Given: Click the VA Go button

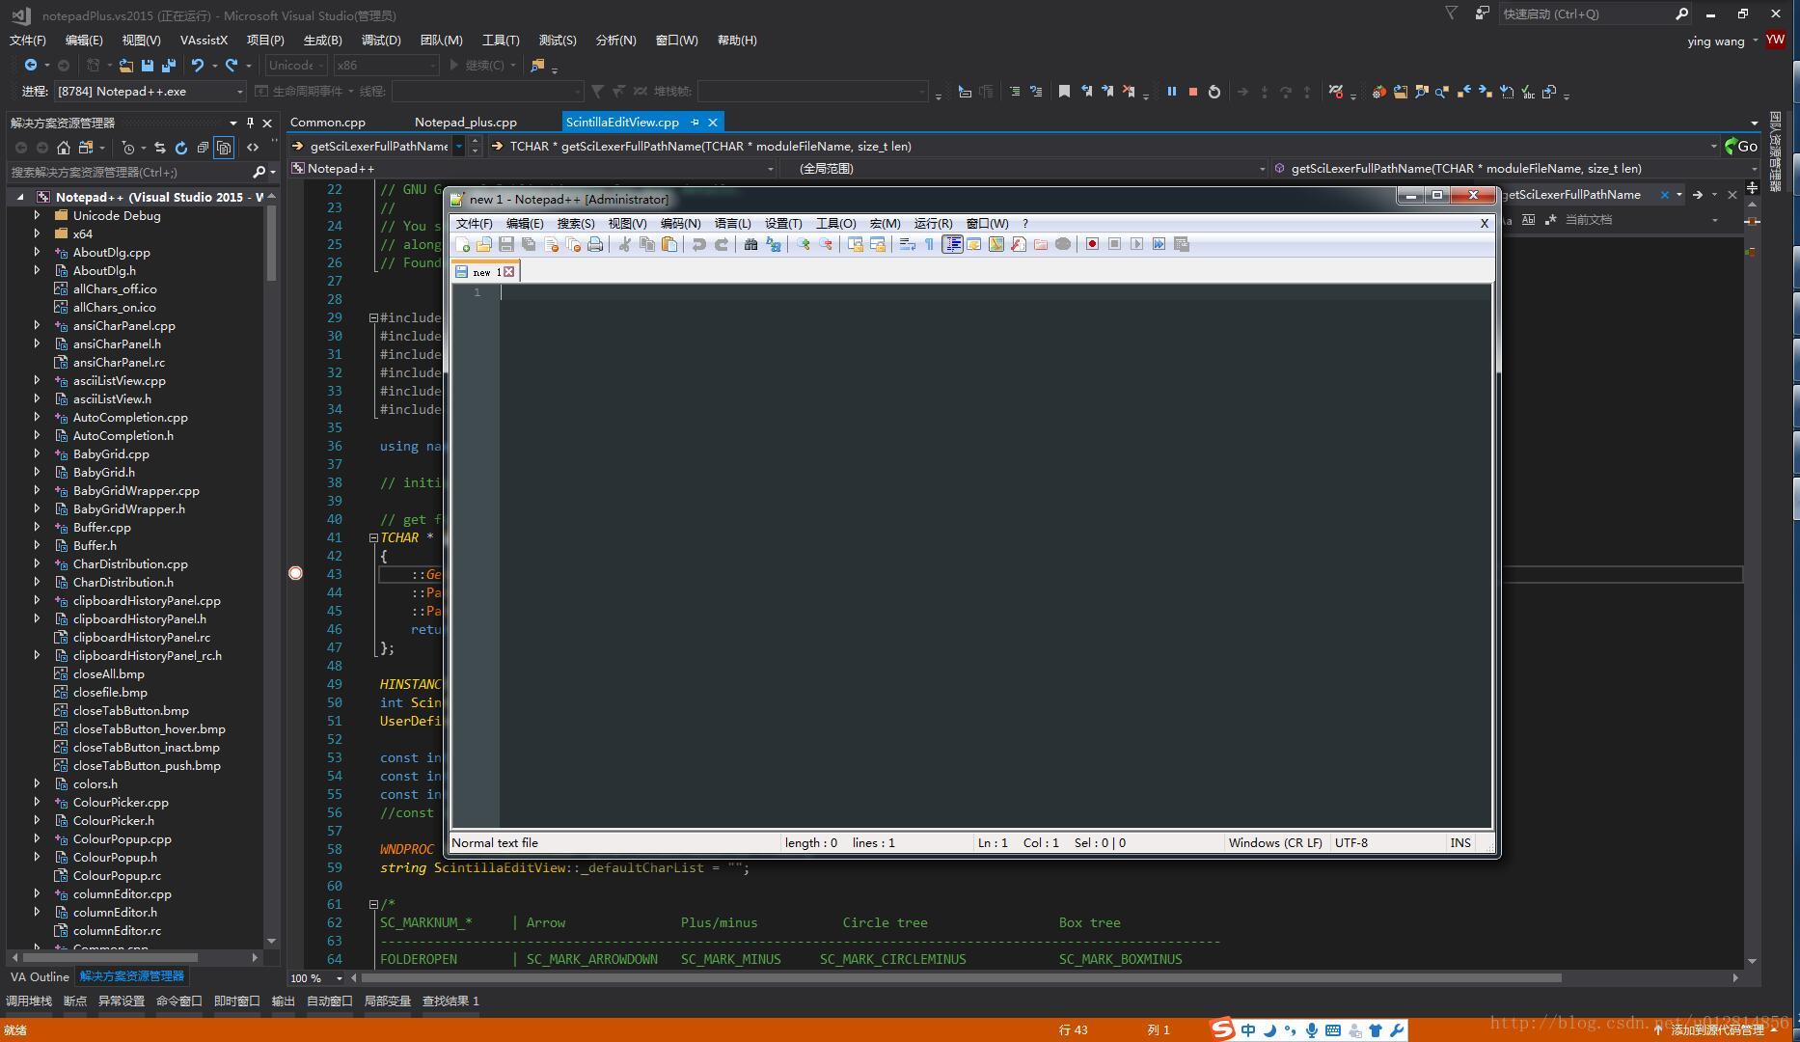Looking at the screenshot, I should 1741,146.
